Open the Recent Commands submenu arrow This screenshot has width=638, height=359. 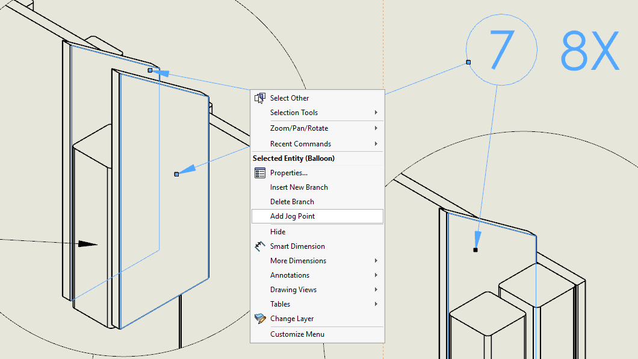tap(376, 144)
